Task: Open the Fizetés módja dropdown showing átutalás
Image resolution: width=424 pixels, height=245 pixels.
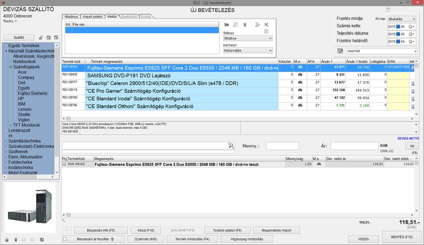Action: (x=402, y=19)
